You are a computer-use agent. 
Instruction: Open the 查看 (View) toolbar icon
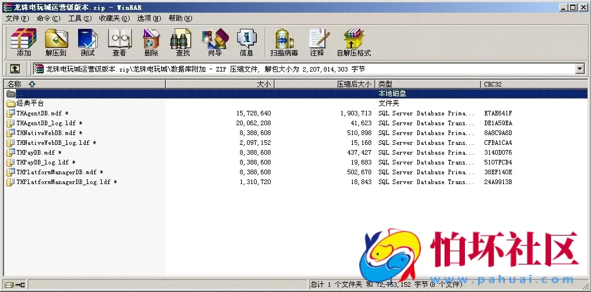pos(119,42)
